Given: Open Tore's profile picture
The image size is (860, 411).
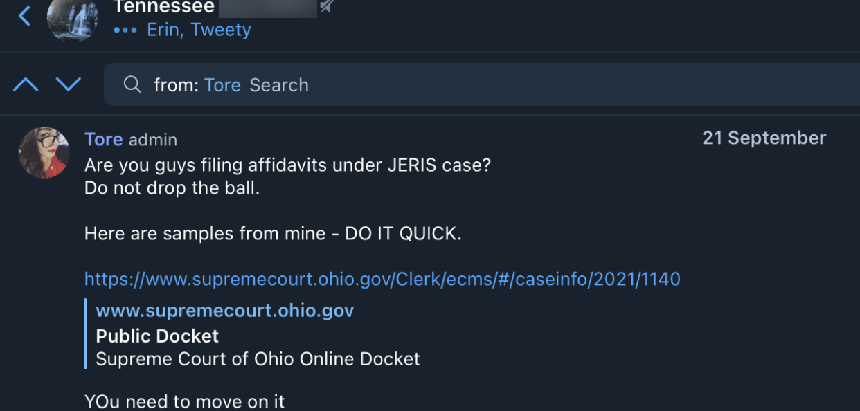Looking at the screenshot, I should click(44, 152).
